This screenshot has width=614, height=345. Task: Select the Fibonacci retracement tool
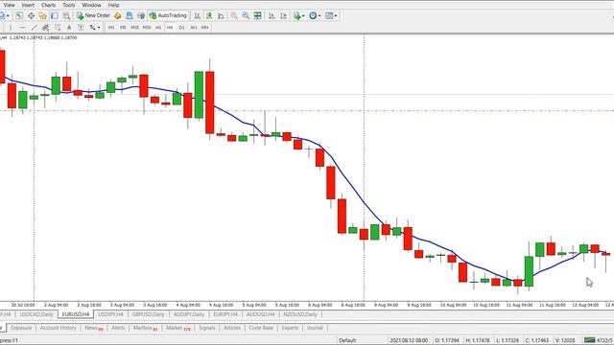pos(58,28)
